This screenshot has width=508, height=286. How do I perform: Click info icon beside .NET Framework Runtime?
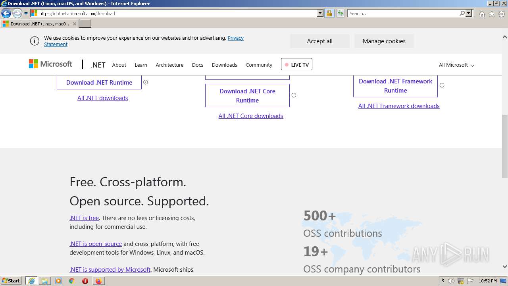[442, 85]
